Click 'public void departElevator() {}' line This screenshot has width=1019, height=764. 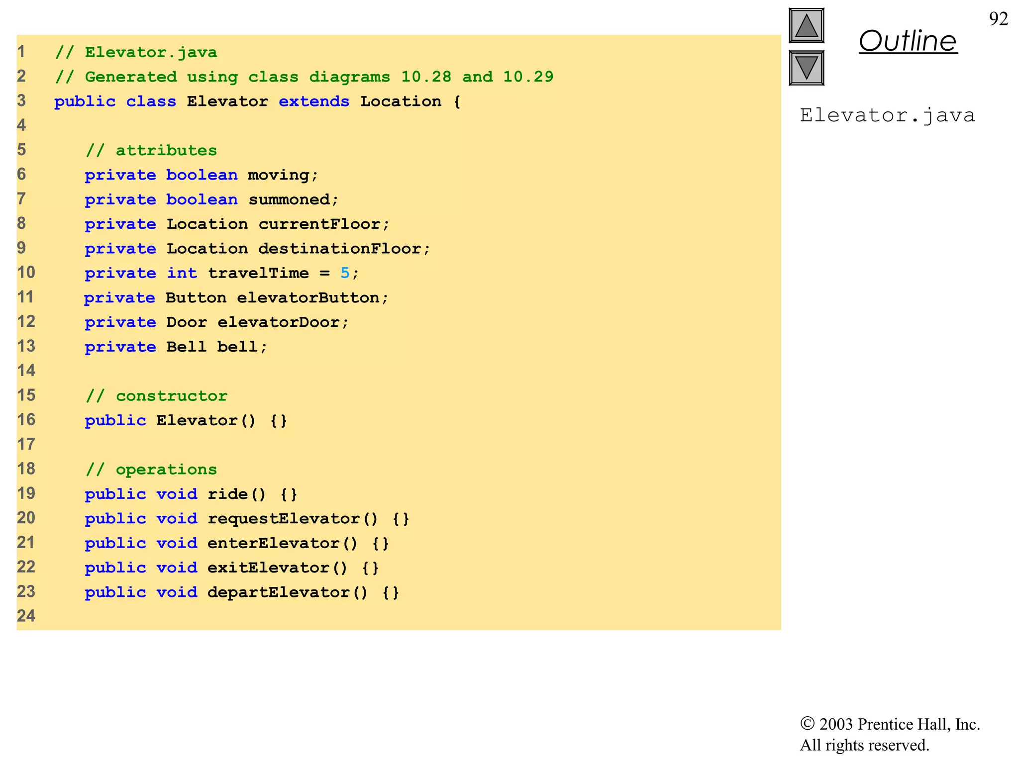click(242, 592)
